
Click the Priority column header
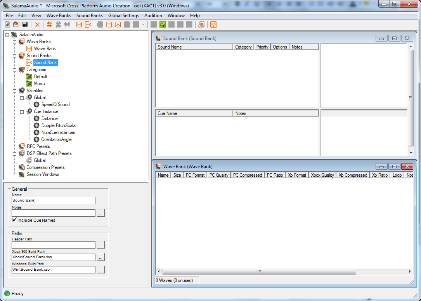(x=262, y=47)
